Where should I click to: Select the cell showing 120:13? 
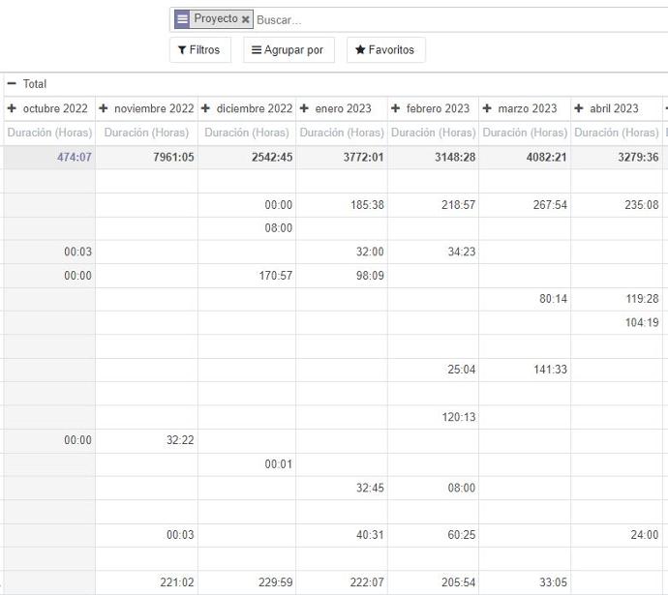coord(434,417)
